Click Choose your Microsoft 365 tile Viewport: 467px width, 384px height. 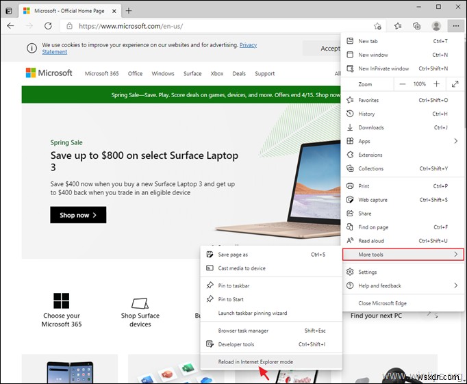coord(62,310)
